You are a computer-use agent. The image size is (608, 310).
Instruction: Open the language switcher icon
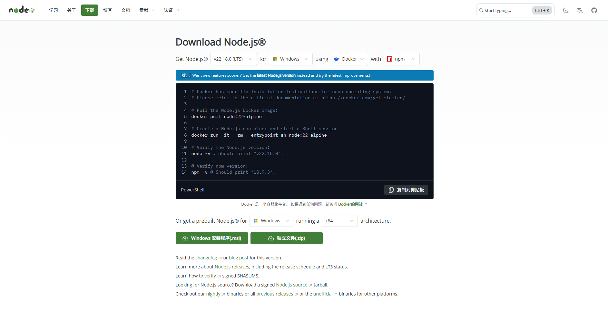tap(580, 10)
